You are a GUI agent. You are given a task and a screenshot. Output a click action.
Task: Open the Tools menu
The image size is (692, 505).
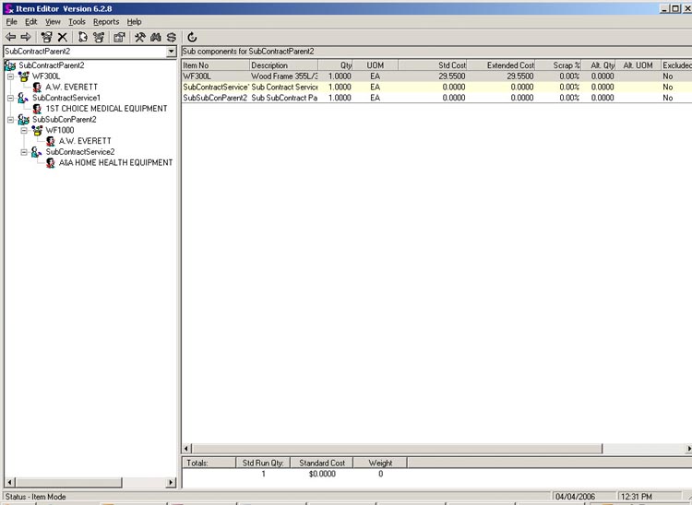[x=77, y=21]
